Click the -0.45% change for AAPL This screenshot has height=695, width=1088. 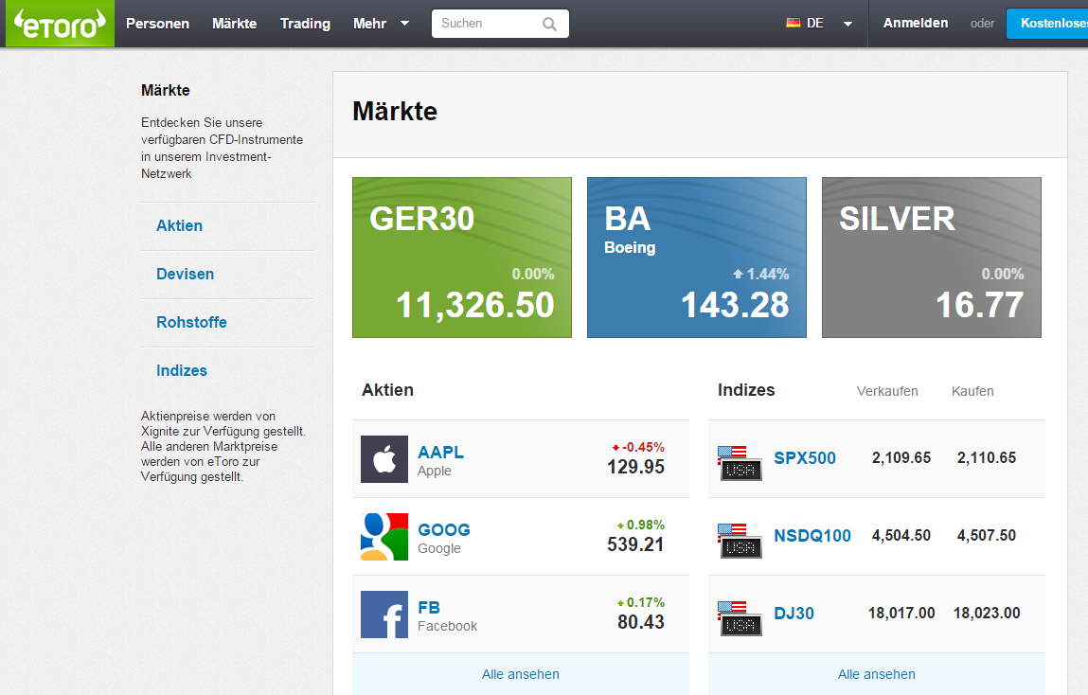pyautogui.click(x=638, y=447)
